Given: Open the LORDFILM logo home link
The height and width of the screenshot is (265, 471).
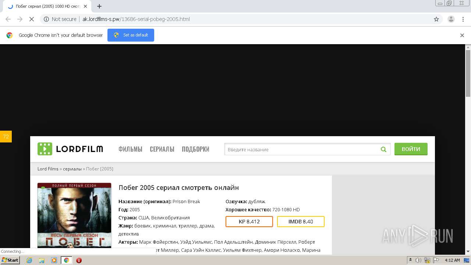Looking at the screenshot, I should [x=70, y=149].
